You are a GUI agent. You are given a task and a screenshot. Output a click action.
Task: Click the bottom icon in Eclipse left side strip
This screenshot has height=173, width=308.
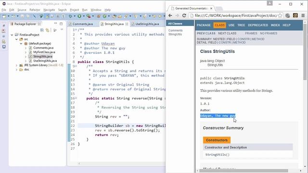click(x=4, y=47)
